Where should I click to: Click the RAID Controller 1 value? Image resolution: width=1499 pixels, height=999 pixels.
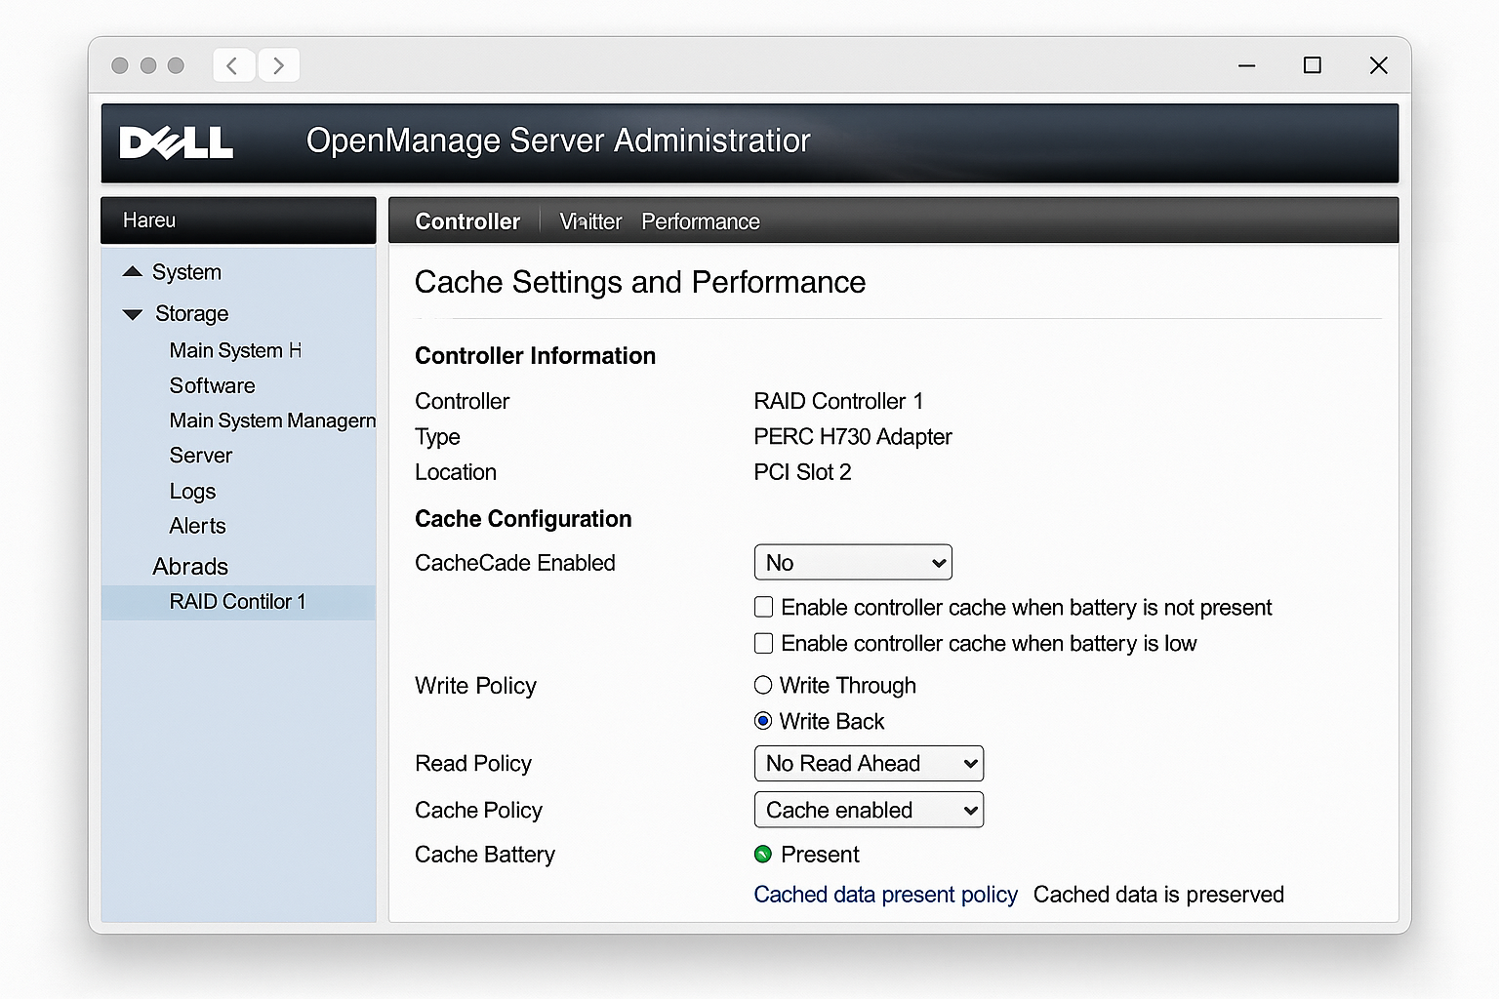pos(838,401)
